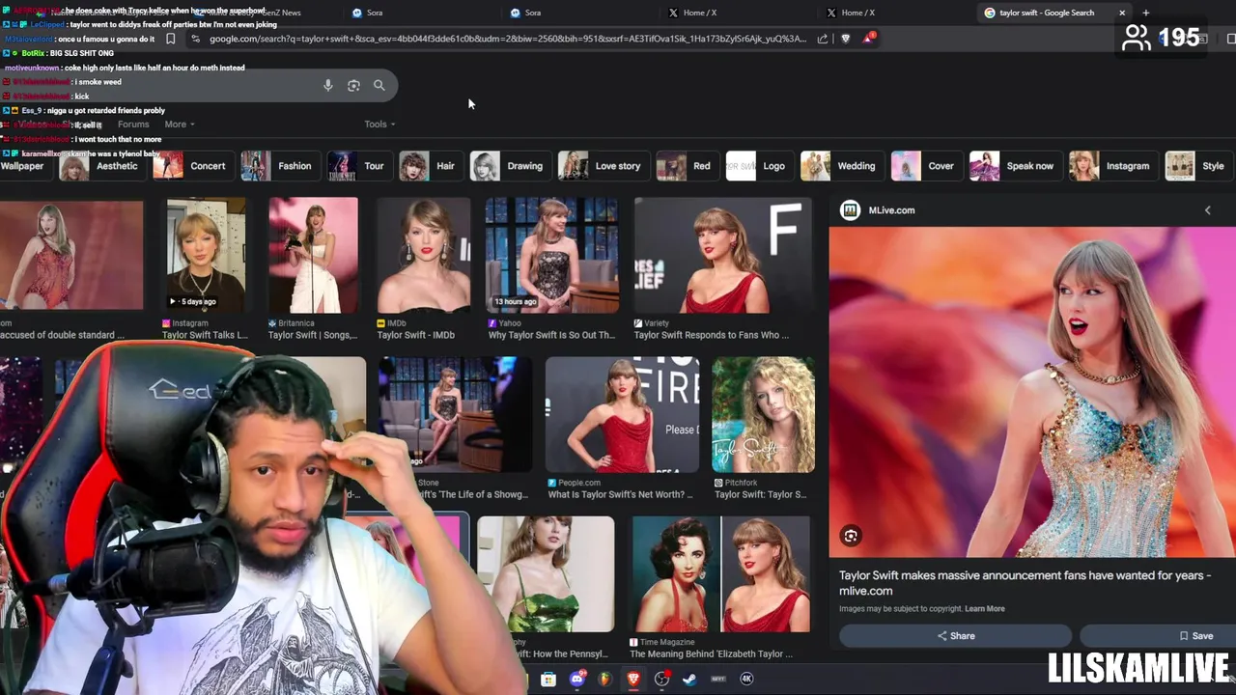The width and height of the screenshot is (1236, 695).
Task: Click the MLive favicon in preview header
Action: tap(850, 210)
